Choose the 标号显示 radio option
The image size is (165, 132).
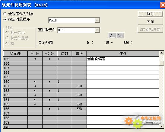tap(7, 33)
